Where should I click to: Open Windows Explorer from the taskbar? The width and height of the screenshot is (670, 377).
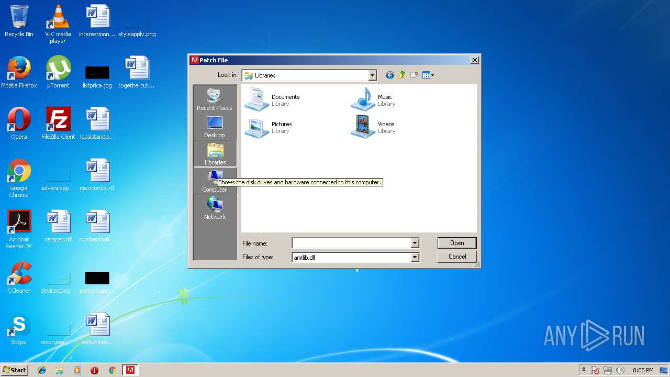coord(59,370)
